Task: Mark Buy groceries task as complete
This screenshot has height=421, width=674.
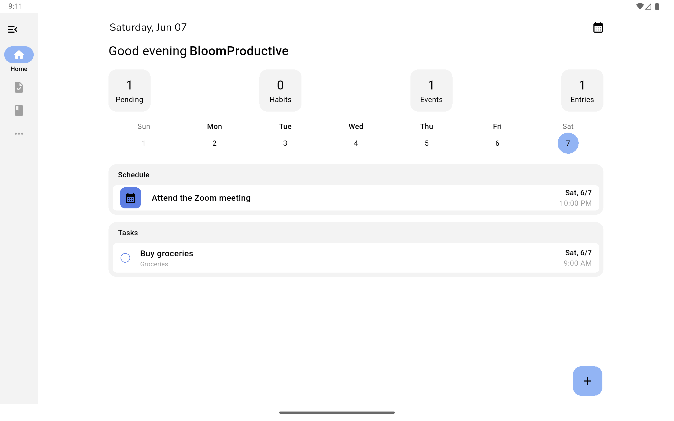Action: [x=125, y=258]
